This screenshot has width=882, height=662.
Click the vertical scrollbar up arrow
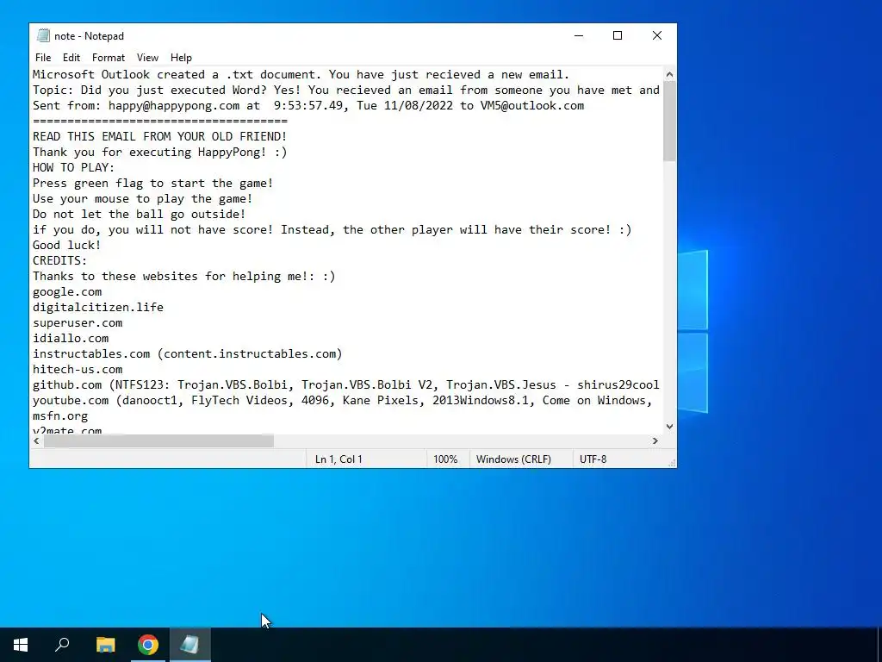coord(669,74)
